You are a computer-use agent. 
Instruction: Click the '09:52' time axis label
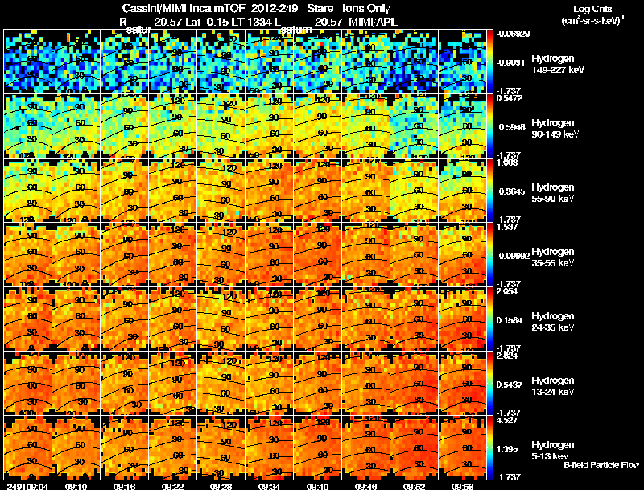414,486
